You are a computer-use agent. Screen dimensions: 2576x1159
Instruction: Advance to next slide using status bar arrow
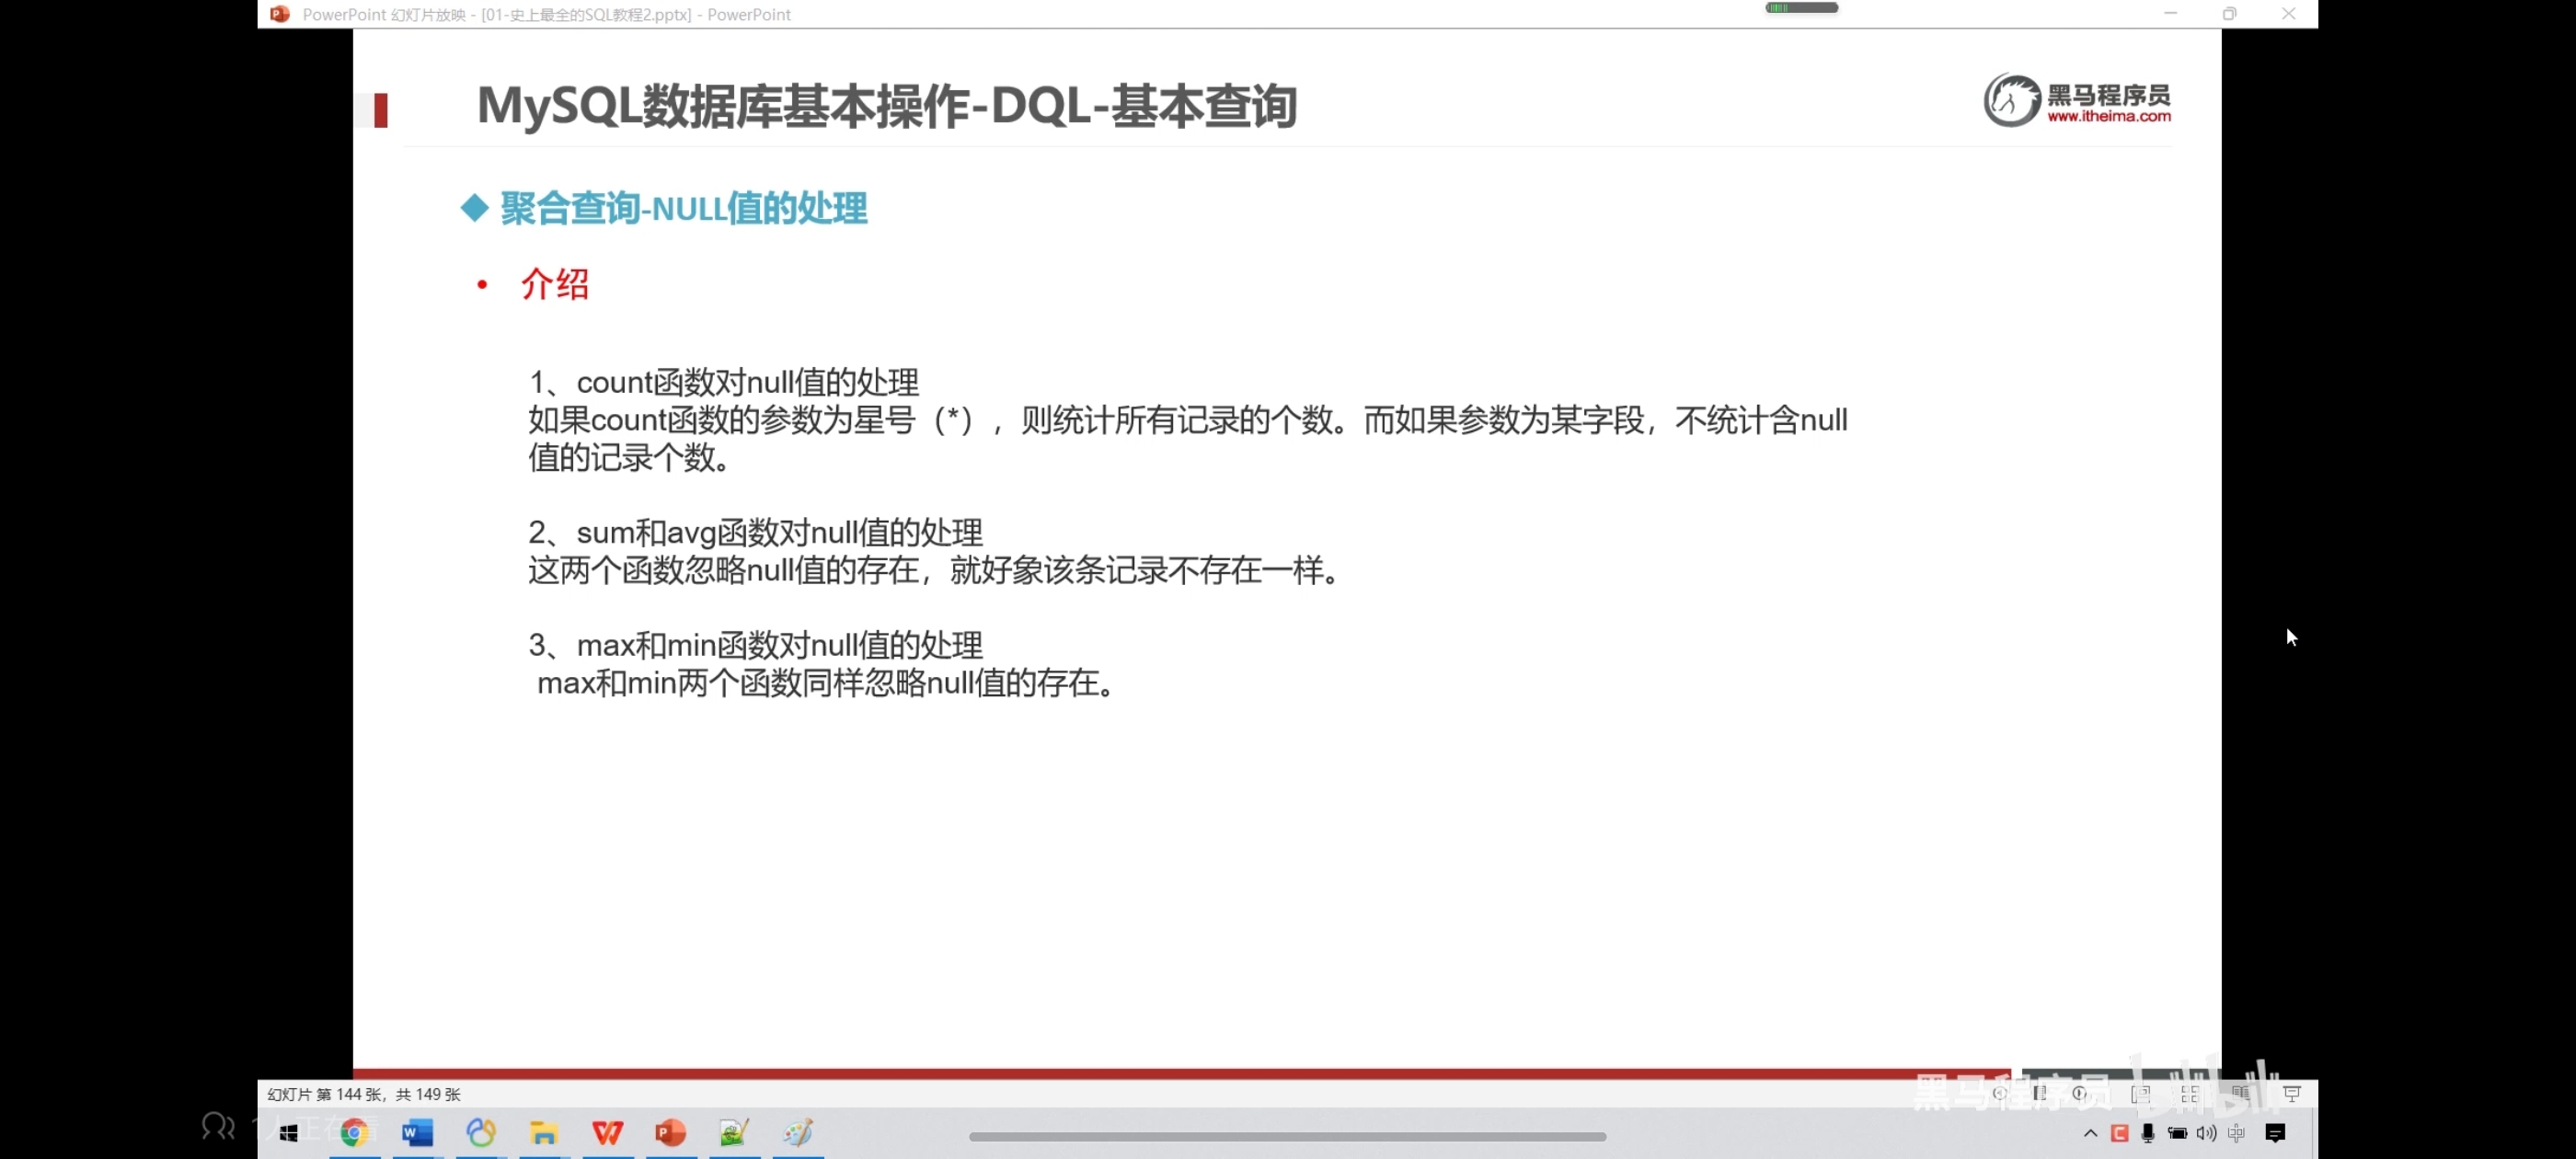[x=2081, y=1093]
